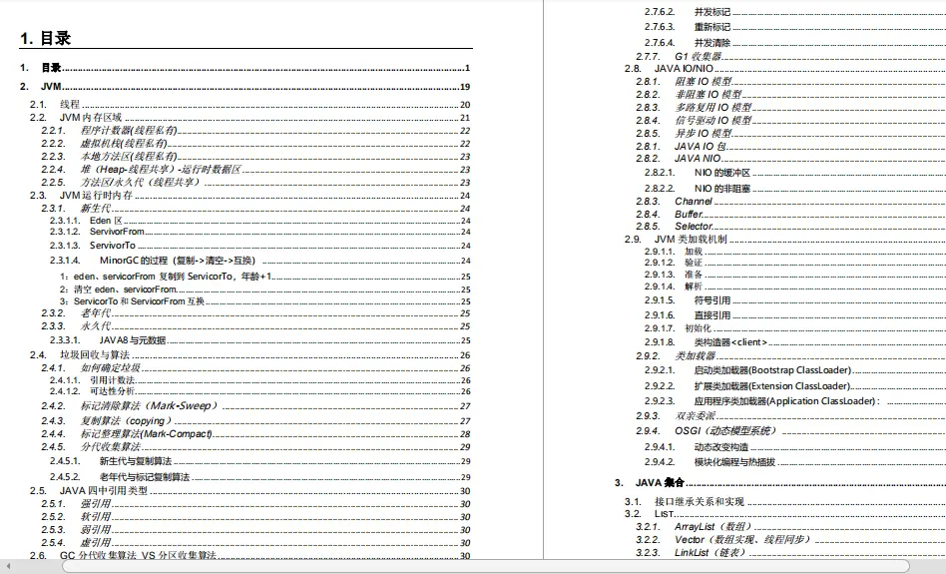
Task: Open entry '2.3.2. 老年代'
Action: [255, 313]
